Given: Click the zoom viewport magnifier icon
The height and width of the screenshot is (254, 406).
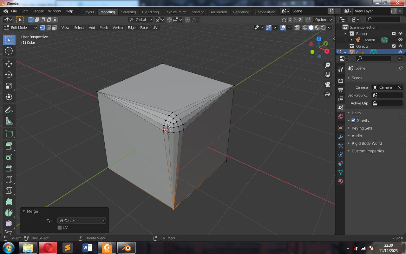Looking at the screenshot, I should (x=328, y=65).
